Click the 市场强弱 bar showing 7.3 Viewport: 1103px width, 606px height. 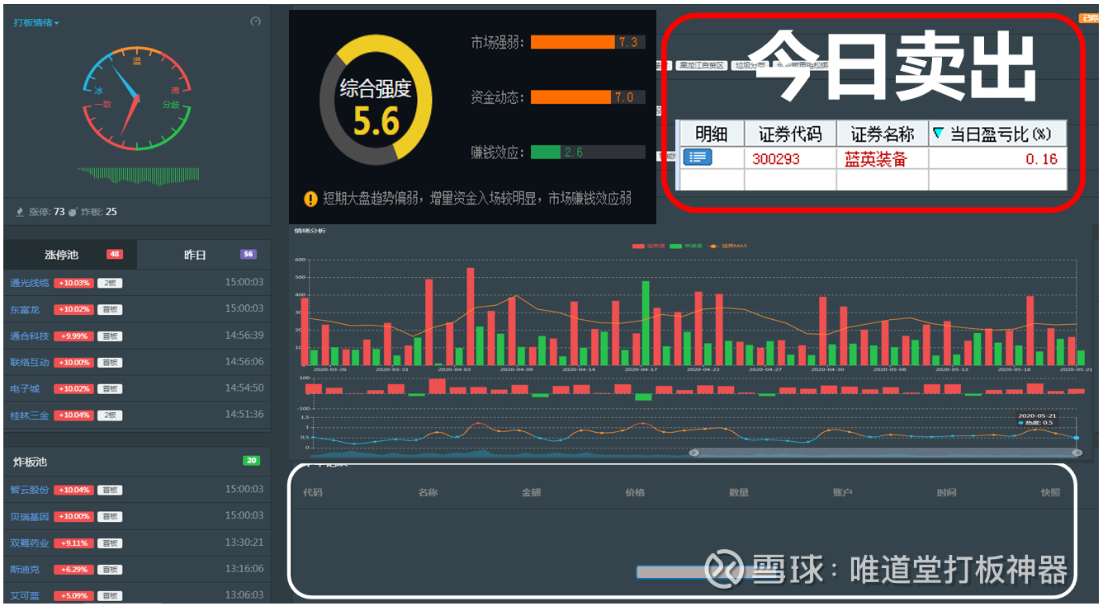pos(588,42)
